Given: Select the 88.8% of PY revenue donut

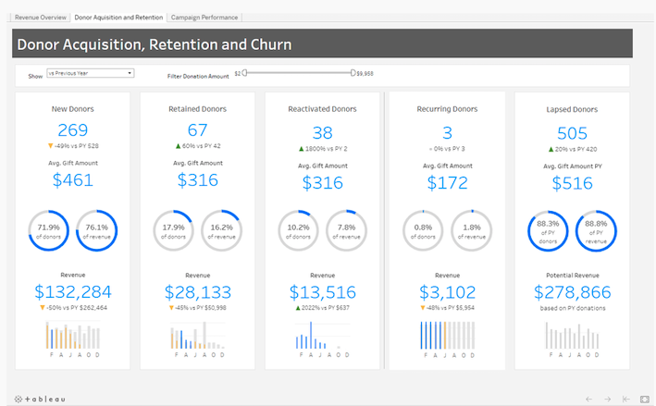Looking at the screenshot, I should (x=597, y=231).
